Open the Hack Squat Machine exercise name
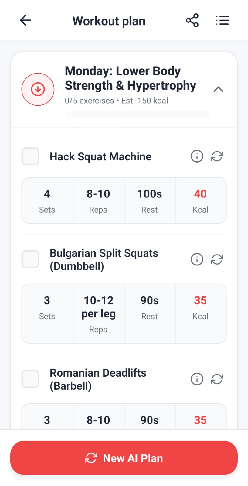Image resolution: width=248 pixels, height=486 pixels. [100, 156]
